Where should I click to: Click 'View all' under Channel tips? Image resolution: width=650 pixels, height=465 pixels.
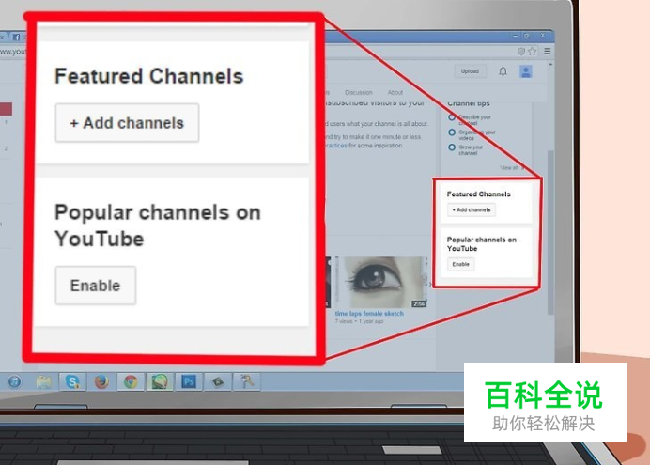(509, 168)
